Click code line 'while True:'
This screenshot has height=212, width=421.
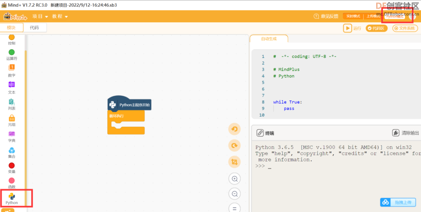288,102
